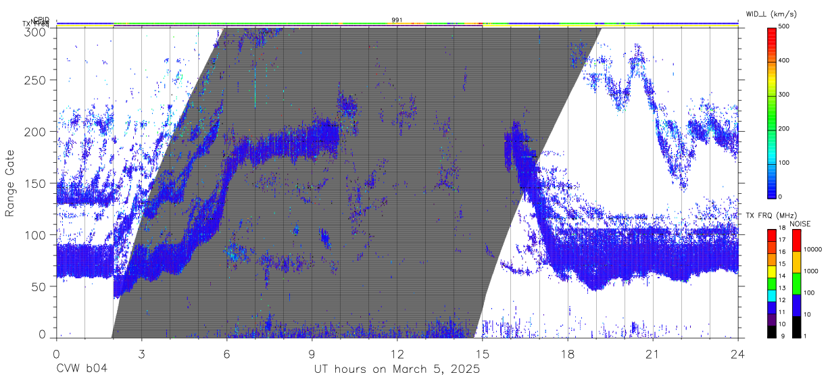Viewport: 830px width, 383px height.
Task: Click the 100 label on WID color bar
Action: point(784,163)
